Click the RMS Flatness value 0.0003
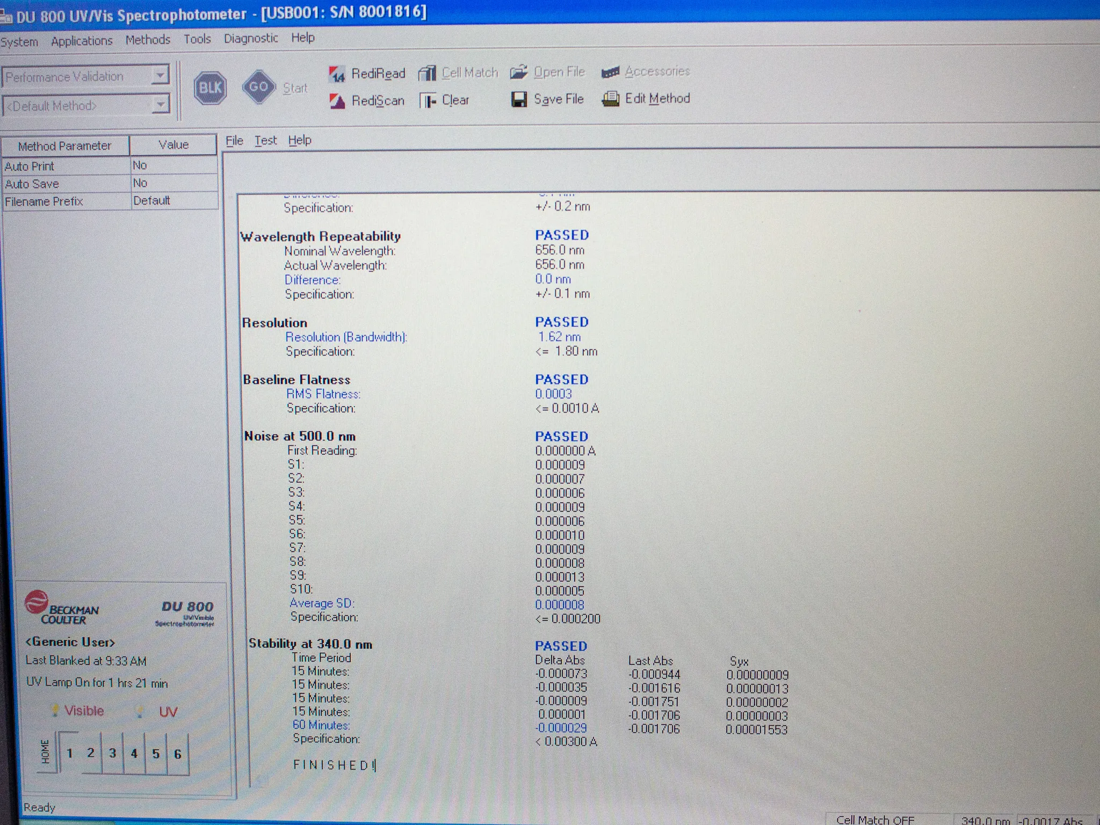The height and width of the screenshot is (825, 1100). point(553,394)
